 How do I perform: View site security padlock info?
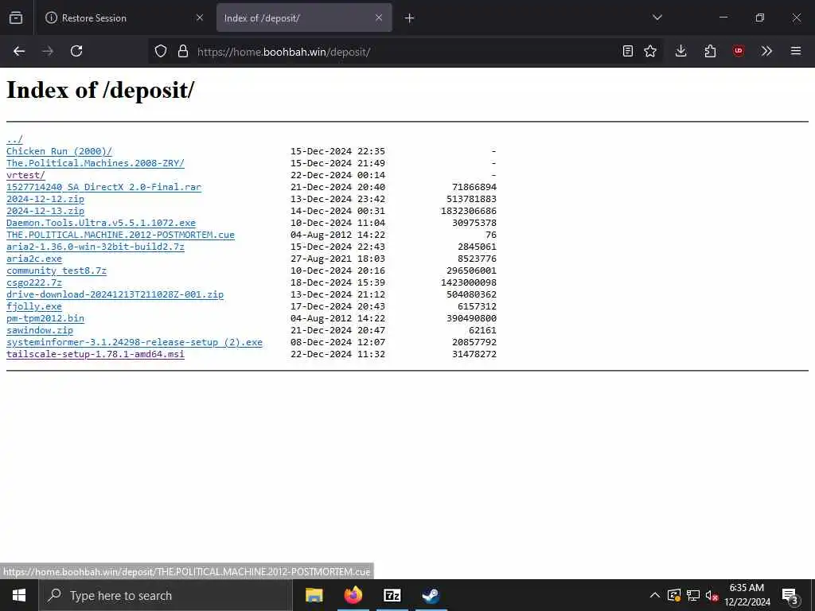click(x=182, y=51)
